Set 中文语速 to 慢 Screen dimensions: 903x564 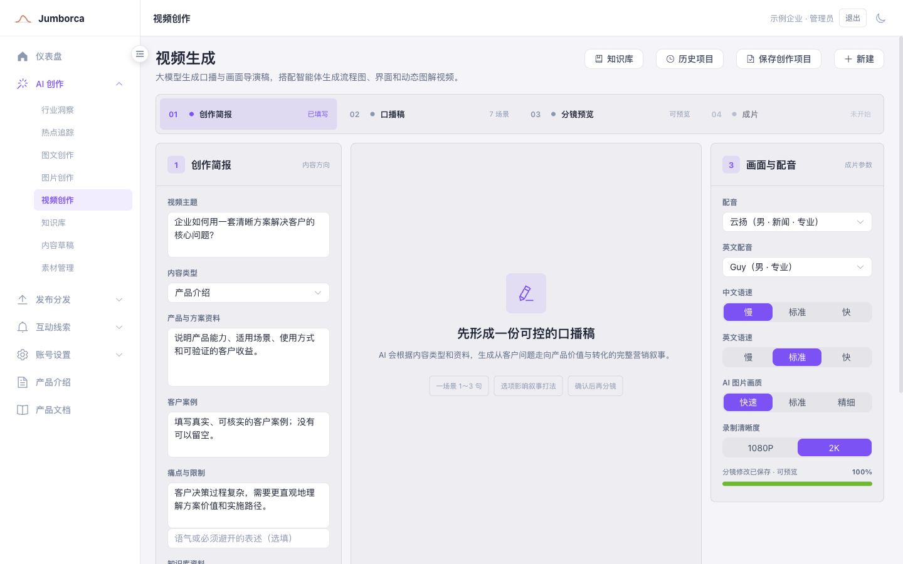point(748,312)
